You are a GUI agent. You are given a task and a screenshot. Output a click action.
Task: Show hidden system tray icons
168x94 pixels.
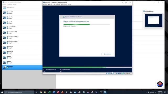(146, 92)
